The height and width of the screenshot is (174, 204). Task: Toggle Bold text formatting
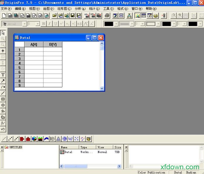pyautogui.click(x=43, y=24)
